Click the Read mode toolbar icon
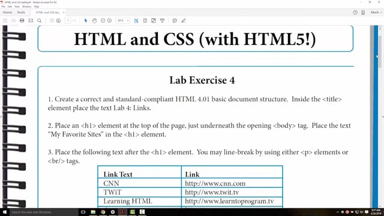384x216 pixels. coord(162,21)
